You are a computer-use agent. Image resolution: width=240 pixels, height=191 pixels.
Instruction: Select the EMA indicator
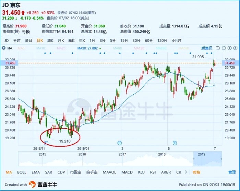pos(36,172)
